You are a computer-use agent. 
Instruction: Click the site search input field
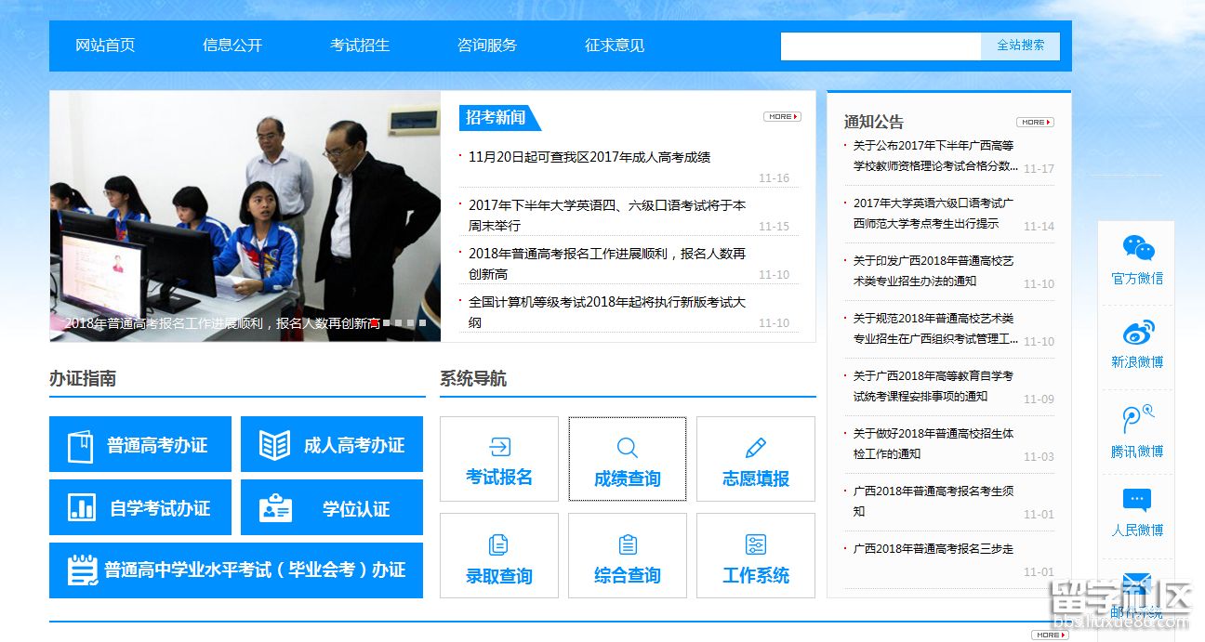(881, 46)
